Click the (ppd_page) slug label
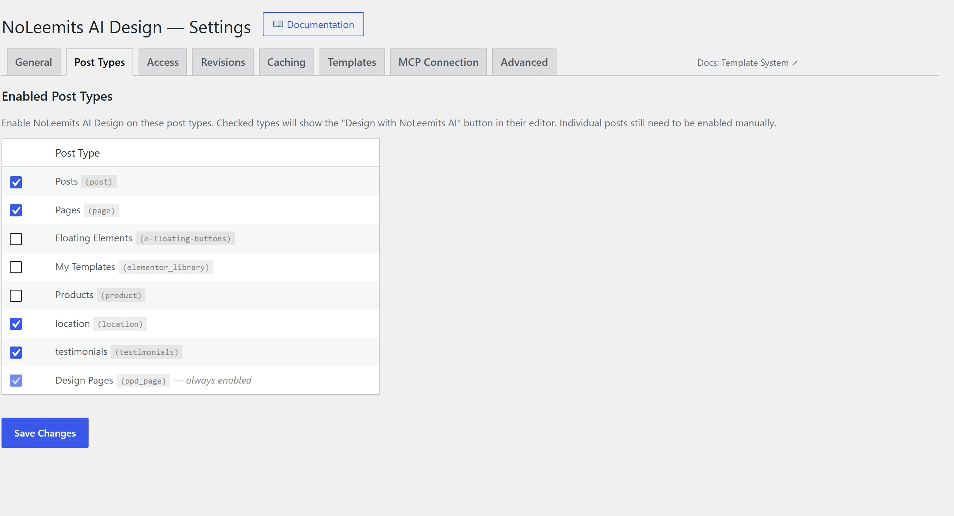 [143, 381]
